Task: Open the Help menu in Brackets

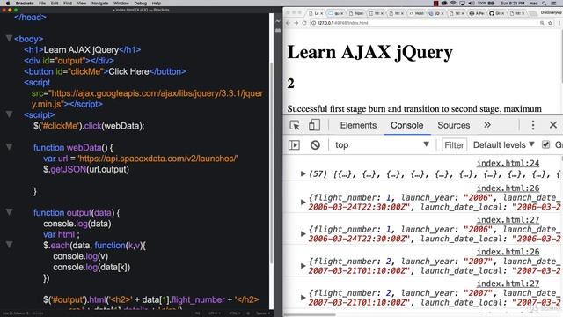Action: pos(157,3)
